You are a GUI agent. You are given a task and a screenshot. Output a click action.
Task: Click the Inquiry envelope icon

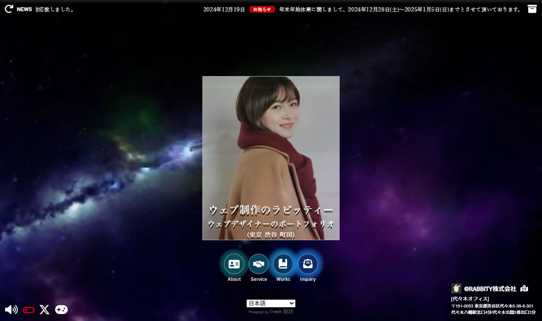tap(308, 264)
